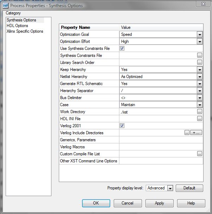
Task: Click the Maintain value for Case
Action: click(x=128, y=105)
